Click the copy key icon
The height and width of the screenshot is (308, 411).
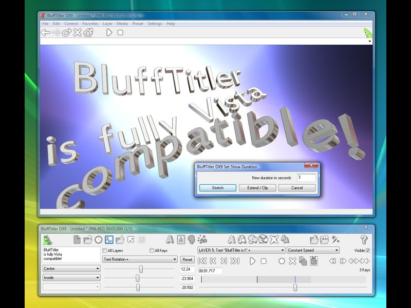303,261
